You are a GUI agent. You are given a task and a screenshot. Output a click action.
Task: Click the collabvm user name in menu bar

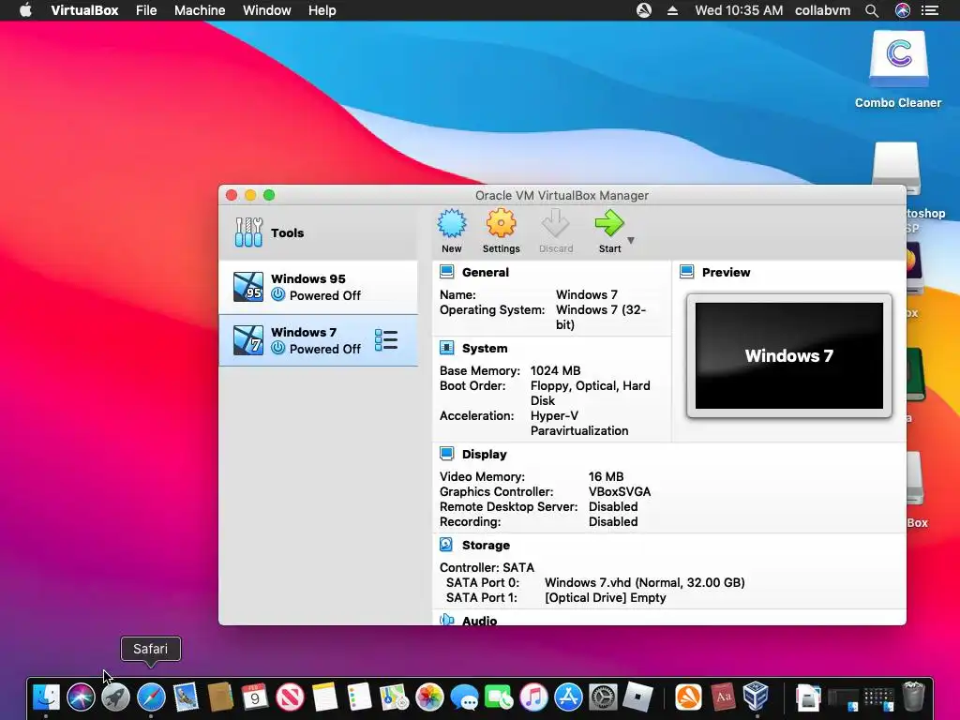(x=822, y=10)
